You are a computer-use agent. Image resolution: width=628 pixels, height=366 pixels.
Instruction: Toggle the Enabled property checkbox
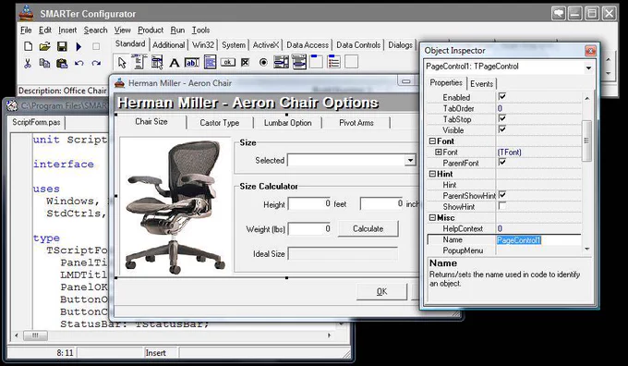pyautogui.click(x=501, y=97)
